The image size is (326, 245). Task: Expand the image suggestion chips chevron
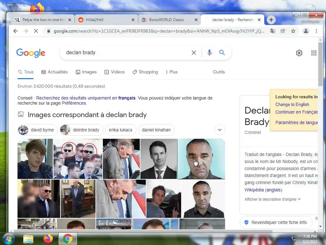coord(220,130)
